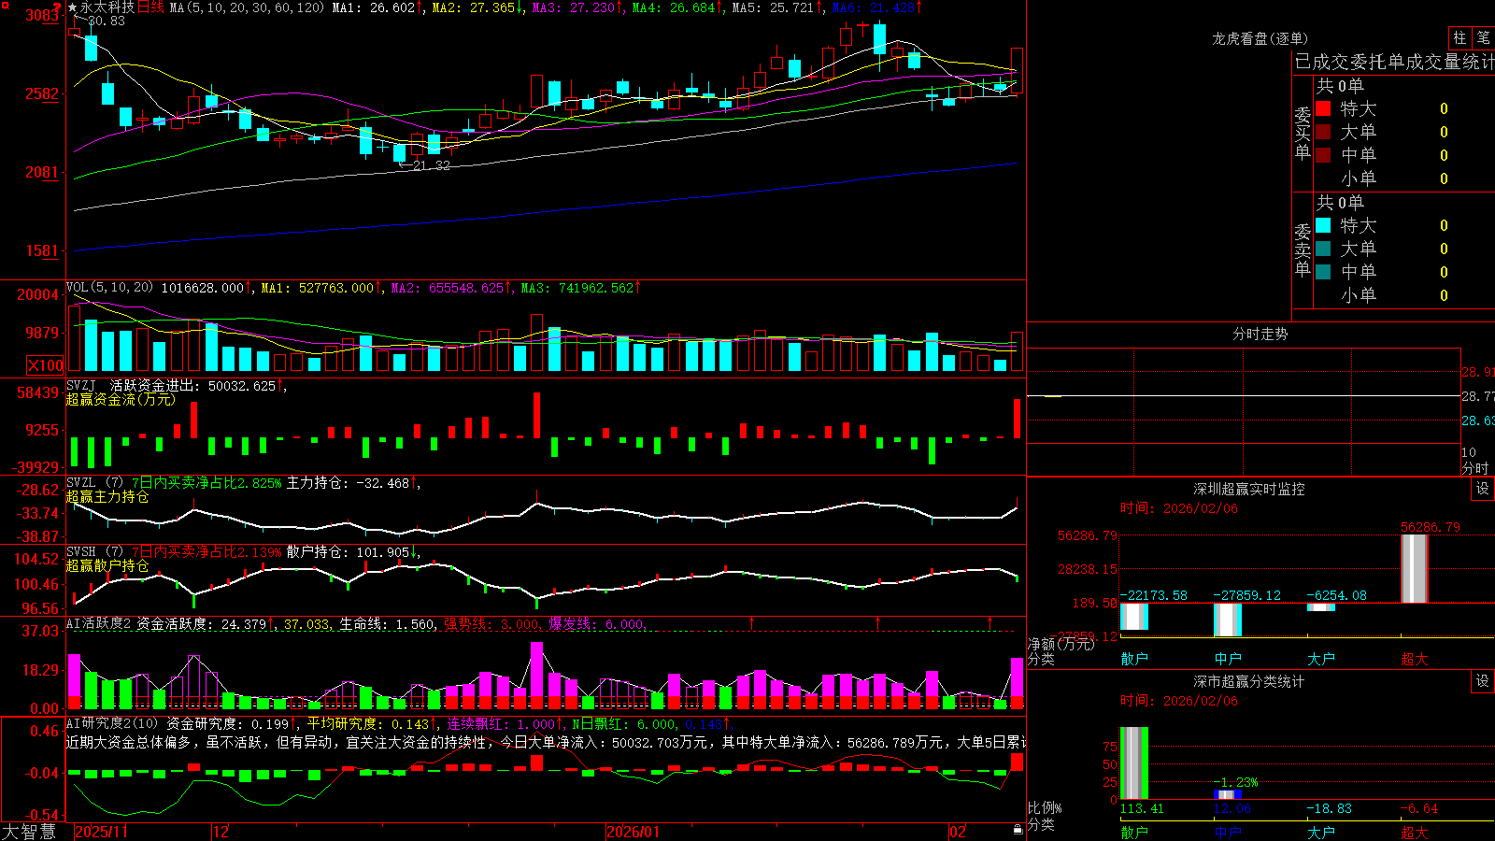Click the SVZL (7) indicator name

pos(94,483)
